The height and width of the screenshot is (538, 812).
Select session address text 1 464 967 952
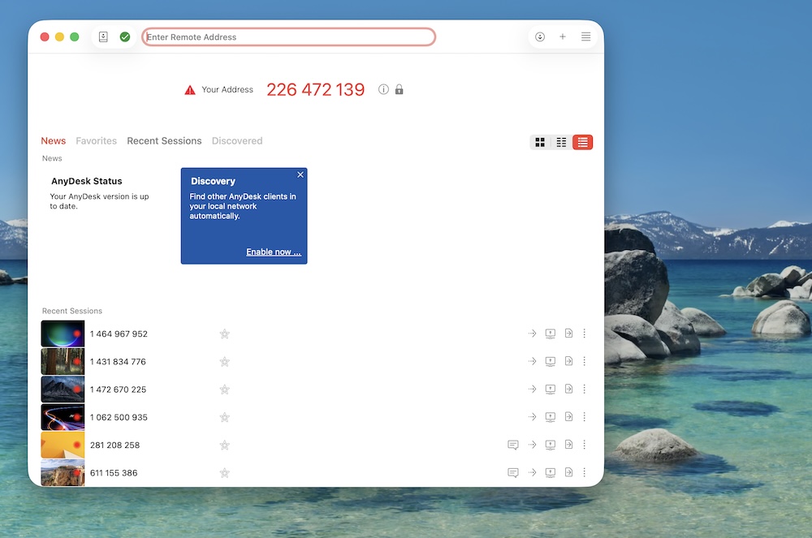119,334
